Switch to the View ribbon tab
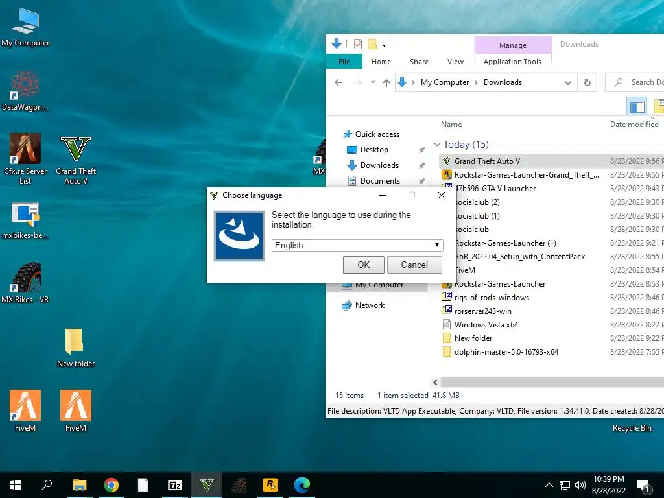Image resolution: width=664 pixels, height=498 pixels. coord(456,62)
